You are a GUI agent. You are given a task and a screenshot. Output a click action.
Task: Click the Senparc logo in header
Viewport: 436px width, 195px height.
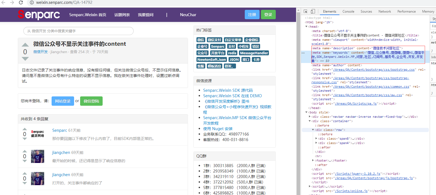(39, 15)
